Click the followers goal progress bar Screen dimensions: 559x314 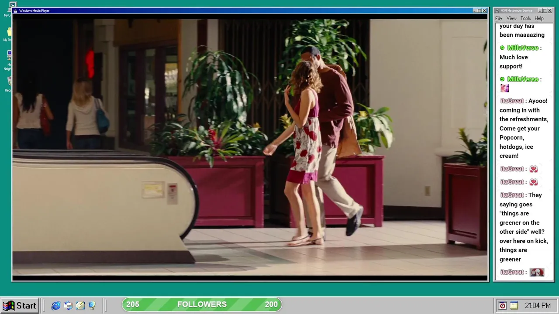click(x=202, y=304)
